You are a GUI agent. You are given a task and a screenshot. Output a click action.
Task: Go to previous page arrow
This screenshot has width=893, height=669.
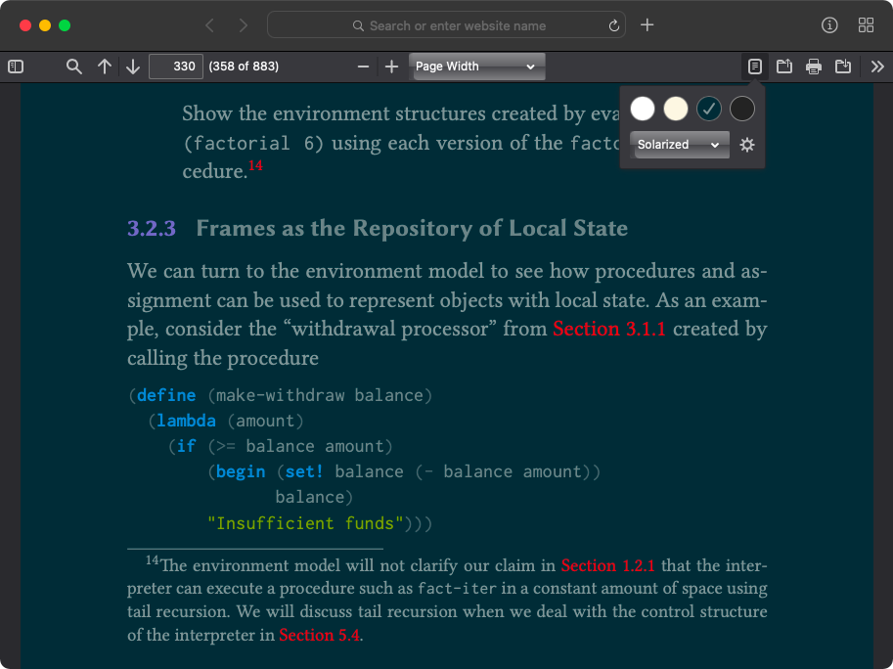(105, 67)
